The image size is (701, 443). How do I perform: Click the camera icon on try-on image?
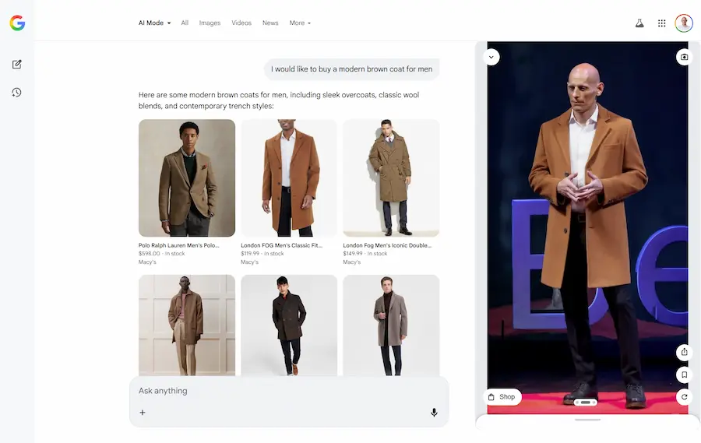(684, 57)
